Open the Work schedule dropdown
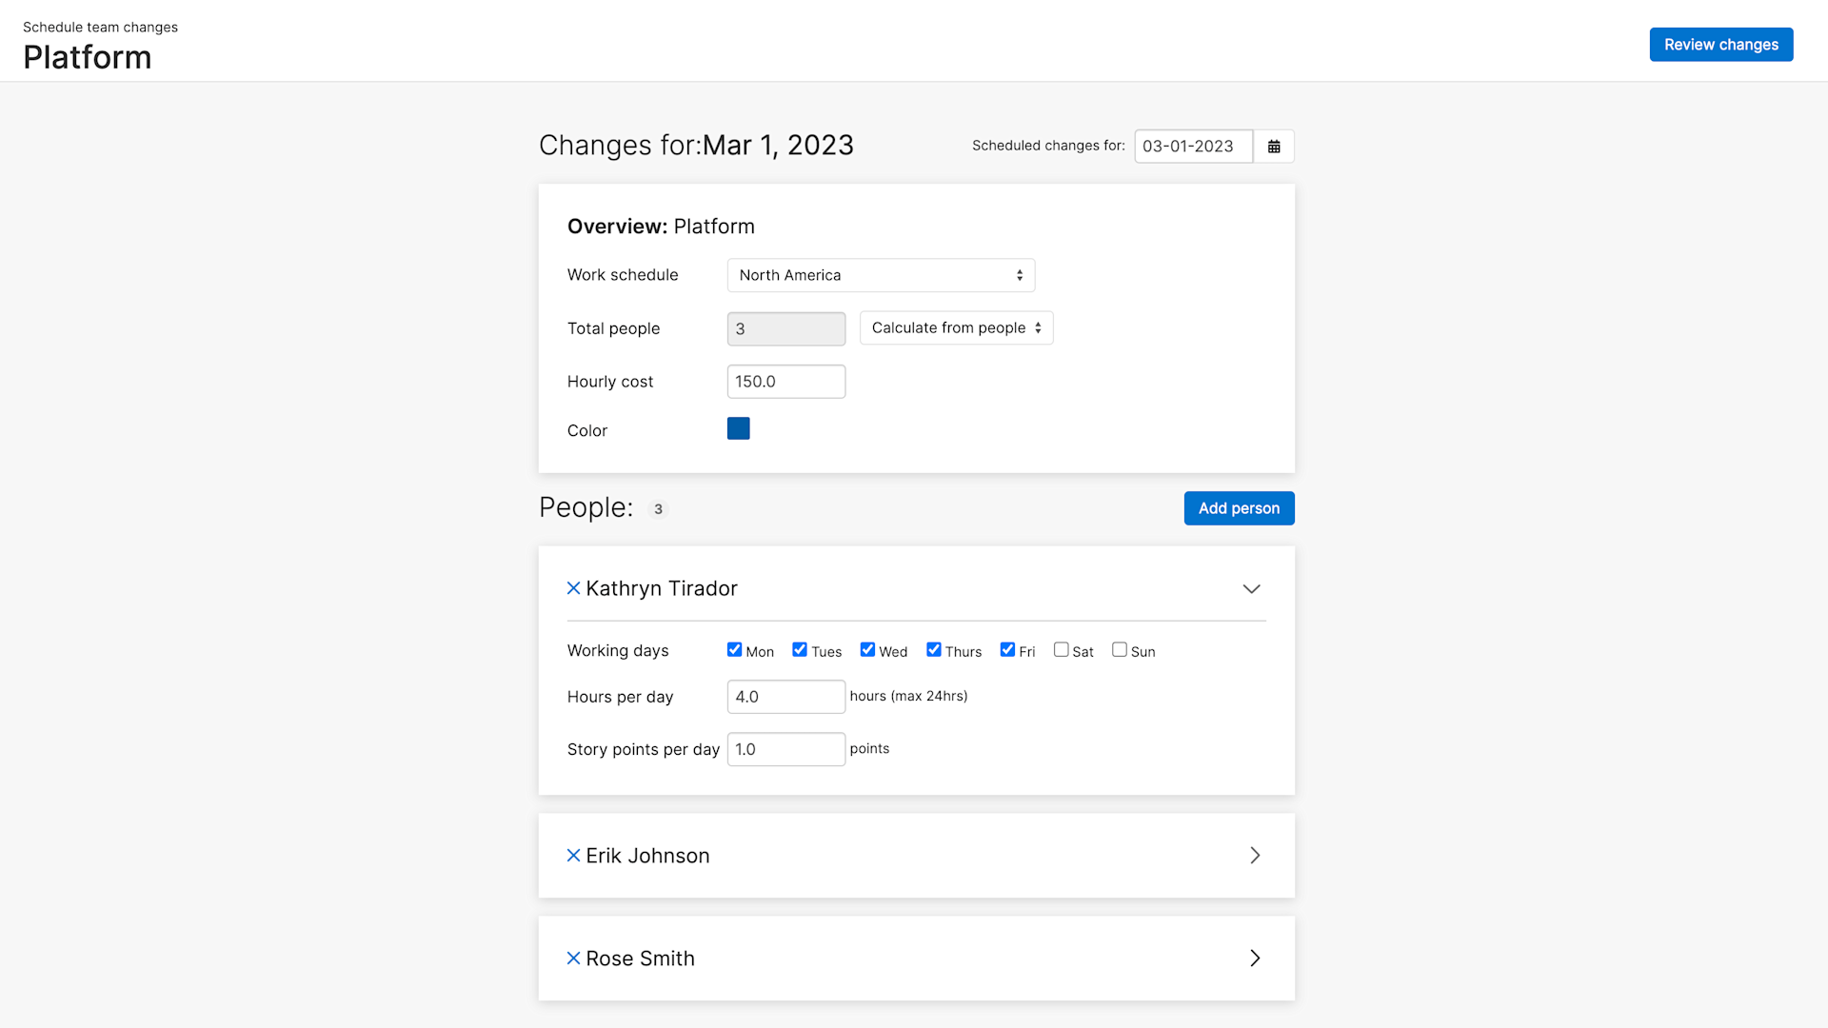1828x1028 pixels. 880,275
